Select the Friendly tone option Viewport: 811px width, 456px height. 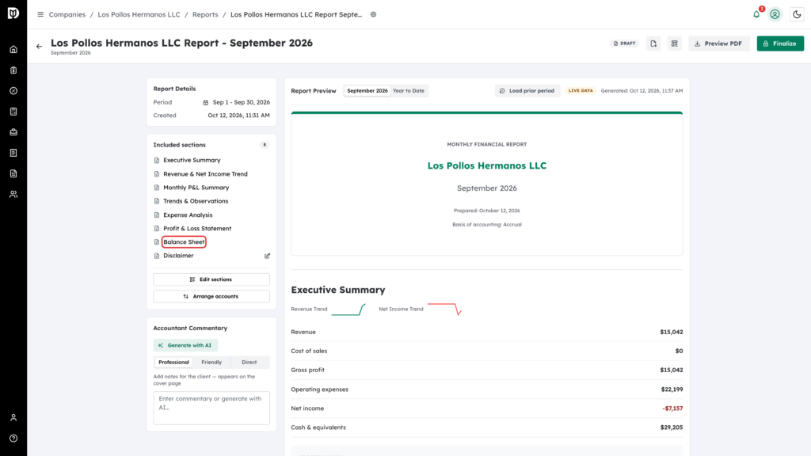click(x=211, y=362)
